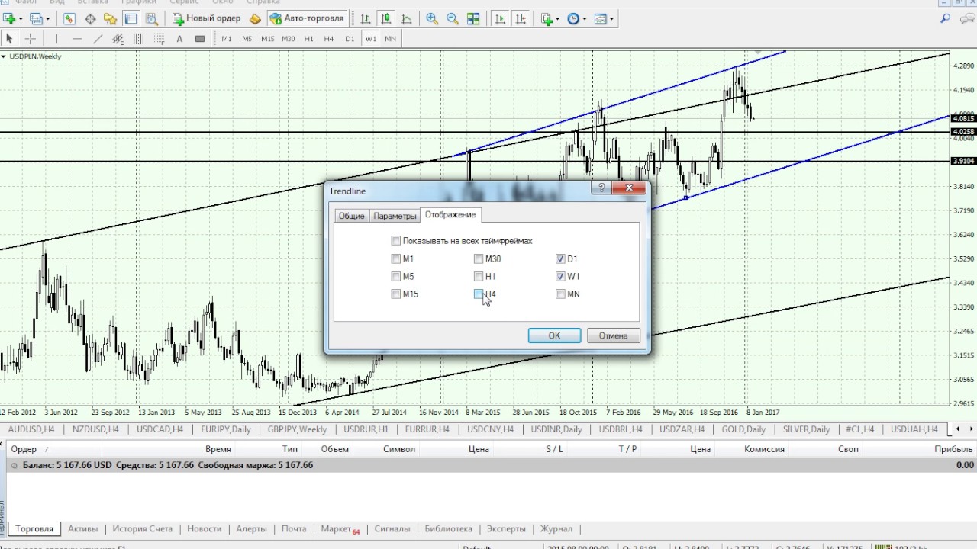Select the horizontal line tool
The width and height of the screenshot is (977, 549).
pos(77,38)
